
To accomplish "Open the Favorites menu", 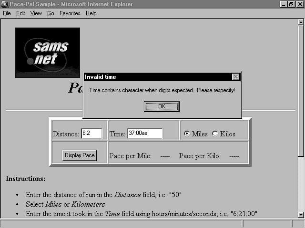I will pyautogui.click(x=70, y=13).
